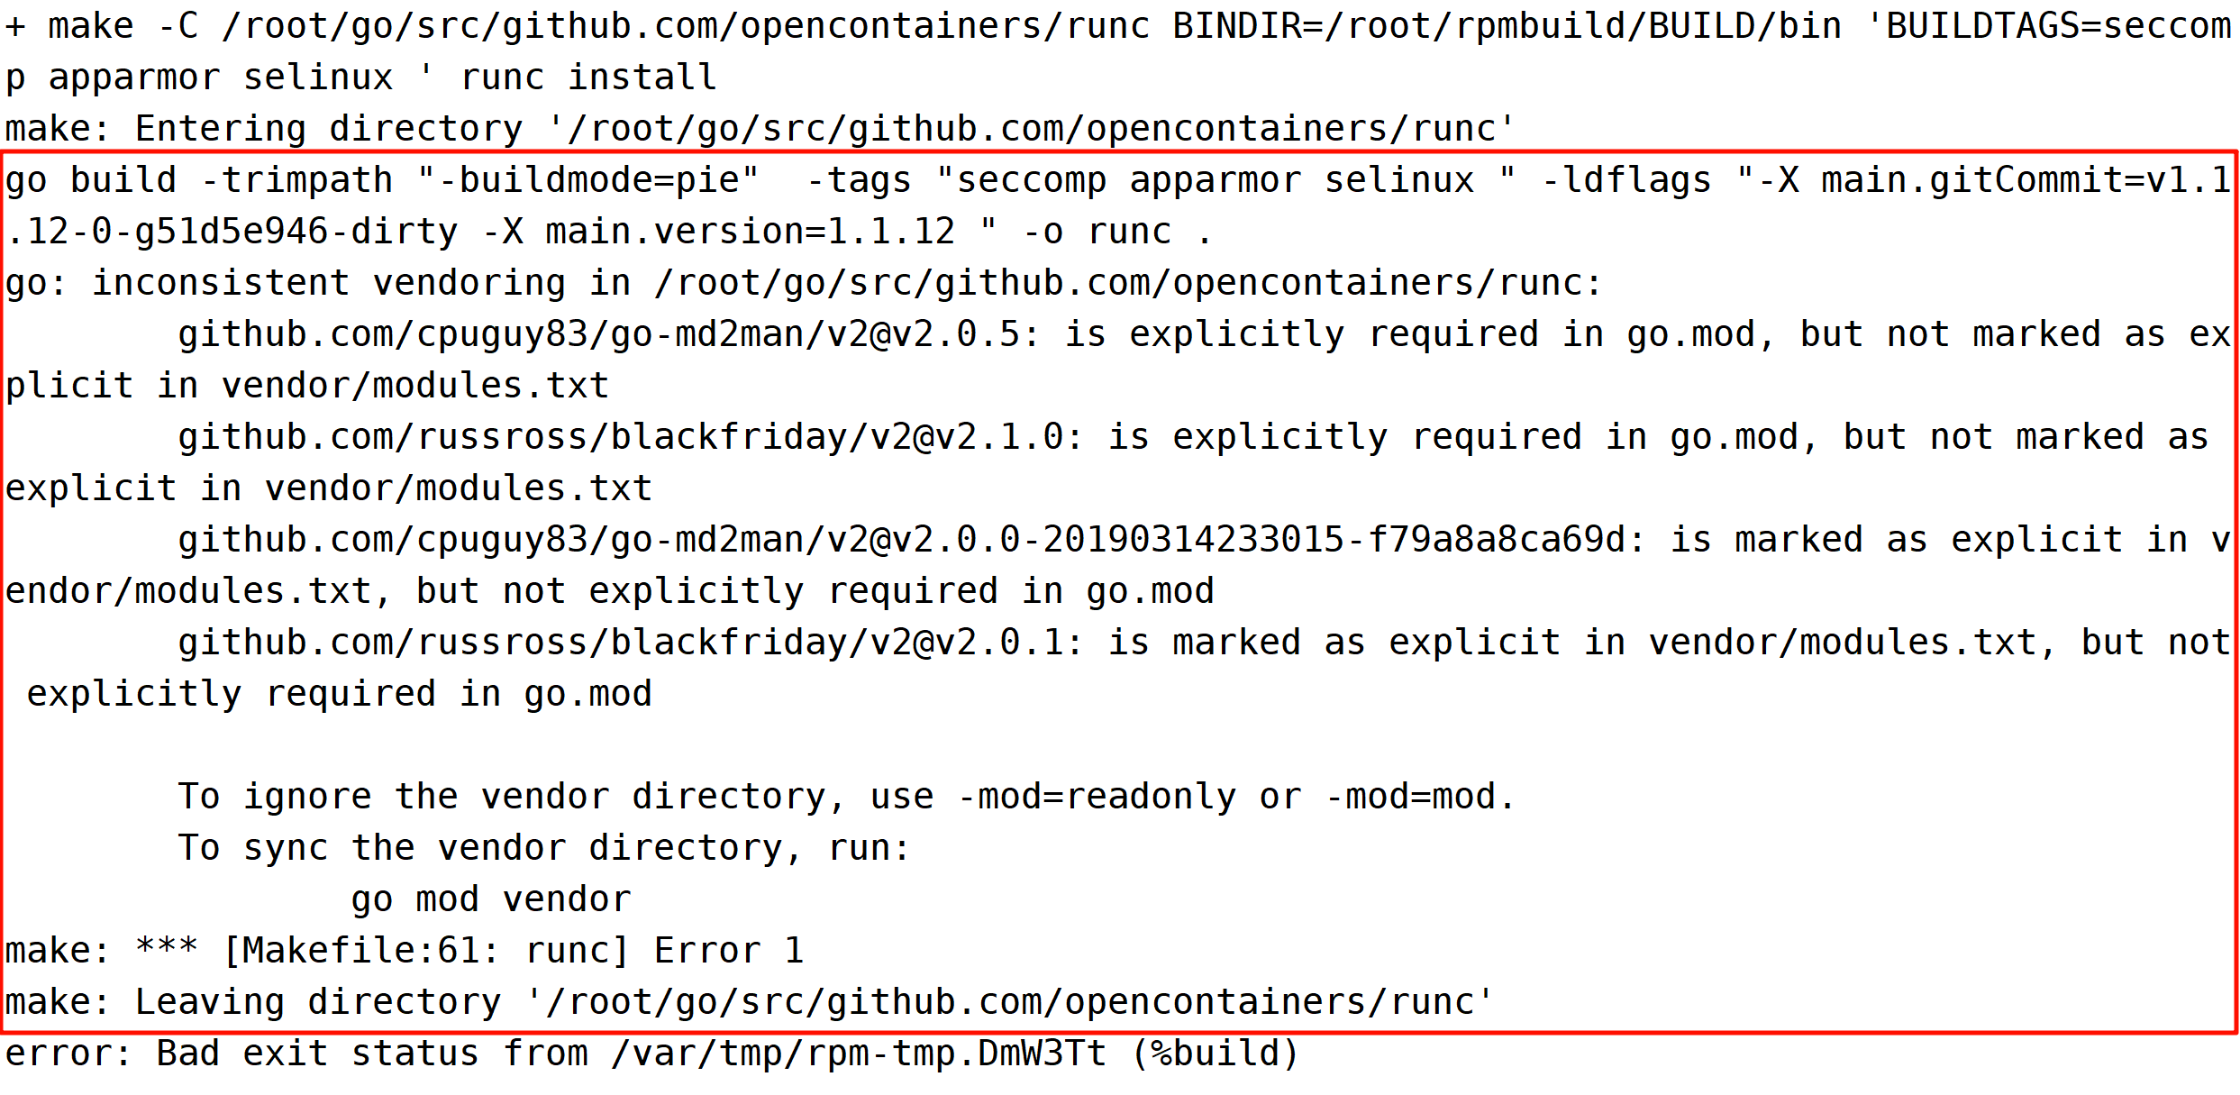Click the /var/tmp/rpm-tmp.DmW3Tt path
The image size is (2240, 1095).
tap(858, 1054)
